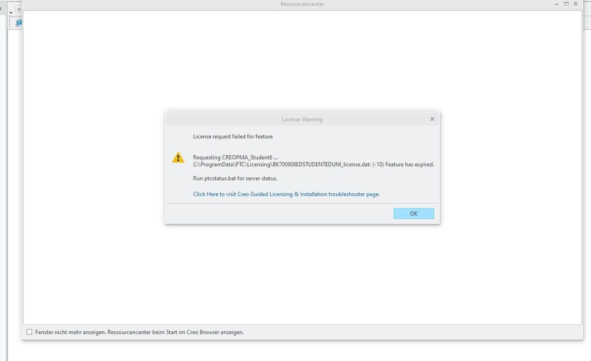The height and width of the screenshot is (361, 591).
Task: Click the maximize icon of Ressourcencenter
Action: point(565,4)
